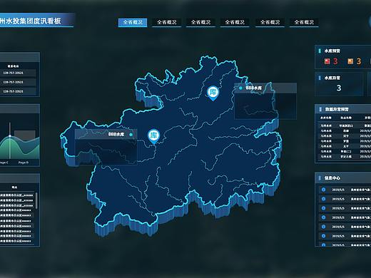This screenshot has width=371, height=278.
Task: Click the scrollbar of the left station list
Action: (x=36, y=201)
